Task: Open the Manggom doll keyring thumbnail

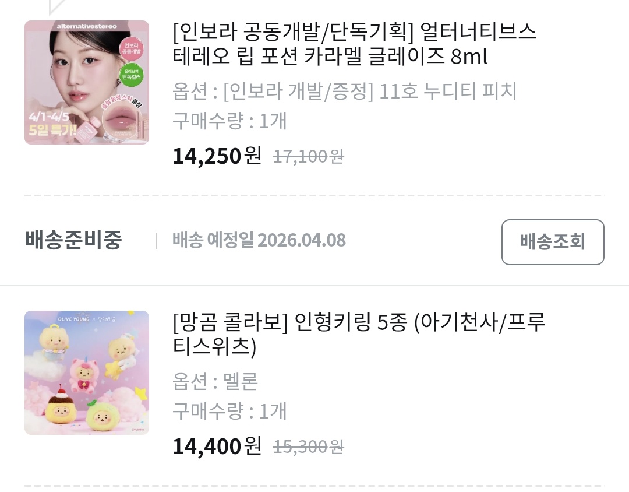Action: pyautogui.click(x=87, y=372)
